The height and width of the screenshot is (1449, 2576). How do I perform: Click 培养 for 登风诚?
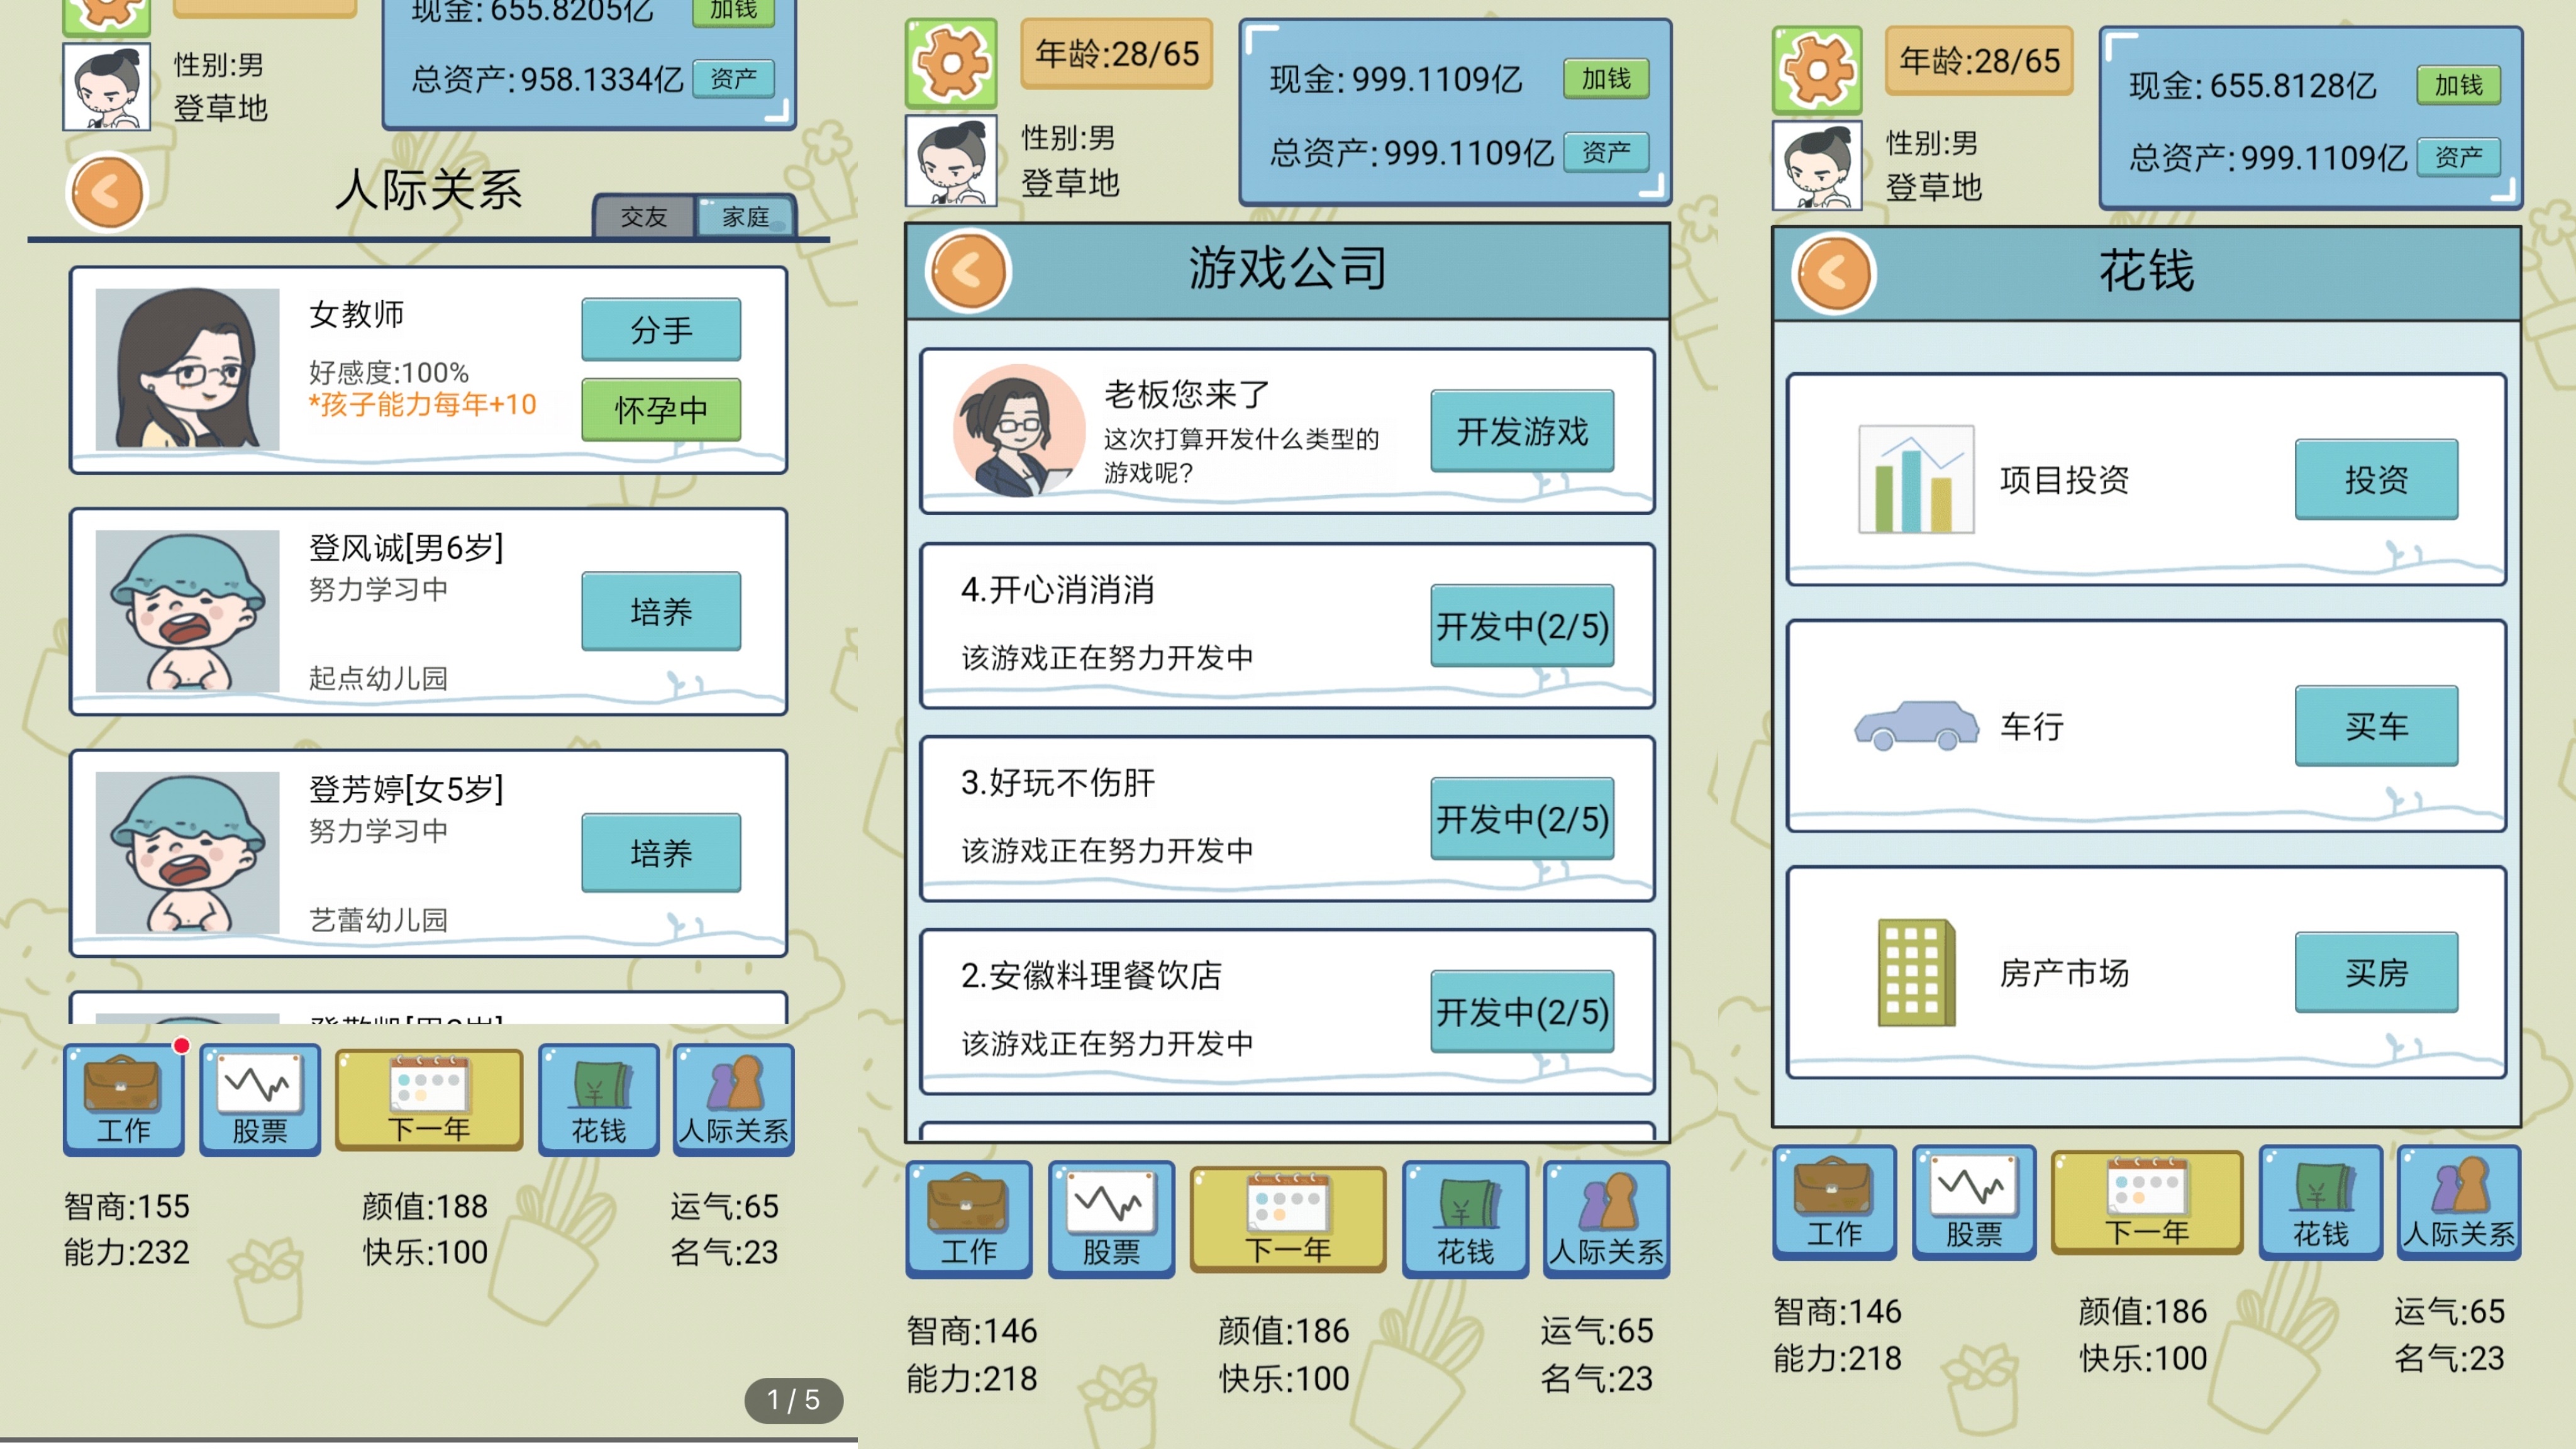pyautogui.click(x=661, y=611)
